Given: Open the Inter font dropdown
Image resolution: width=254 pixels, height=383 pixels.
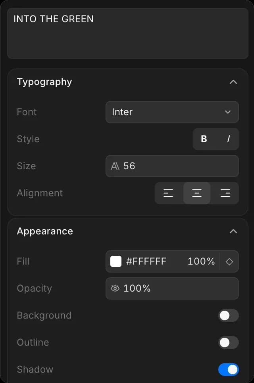Looking at the screenshot, I should [172, 112].
